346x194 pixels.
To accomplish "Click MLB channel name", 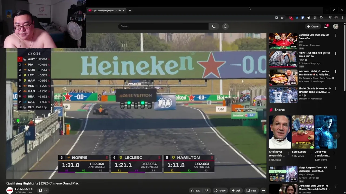I will click(x=301, y=95).
